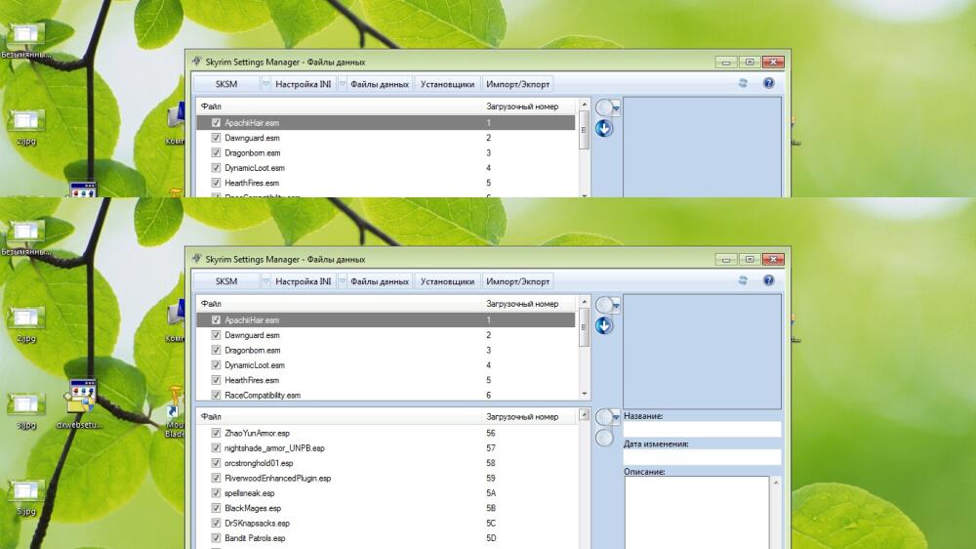
Task: Select Dragonborn.esm row in the upper window copy
Action: coord(386,152)
